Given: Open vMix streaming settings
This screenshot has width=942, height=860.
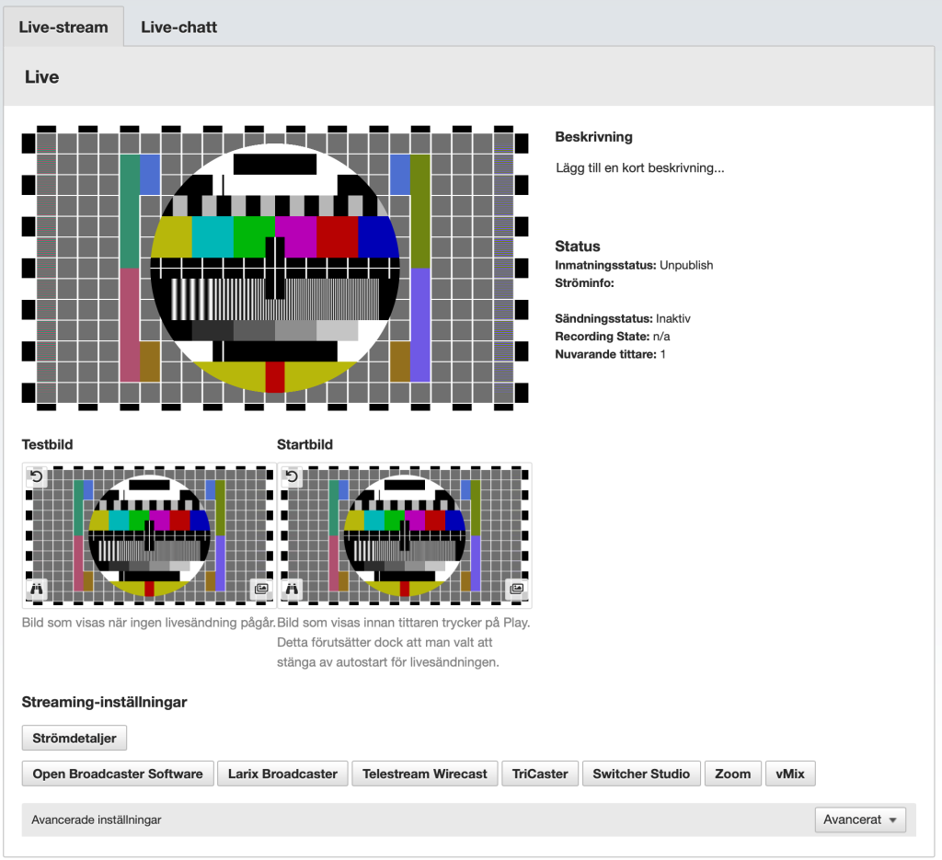Looking at the screenshot, I should click(790, 774).
